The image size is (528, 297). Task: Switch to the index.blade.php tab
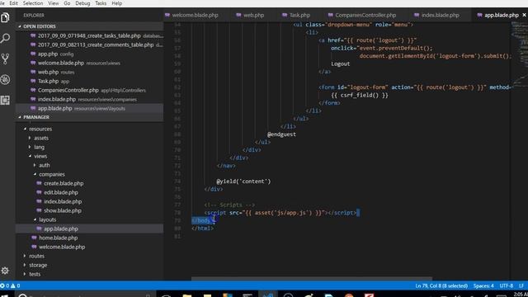(x=436, y=15)
